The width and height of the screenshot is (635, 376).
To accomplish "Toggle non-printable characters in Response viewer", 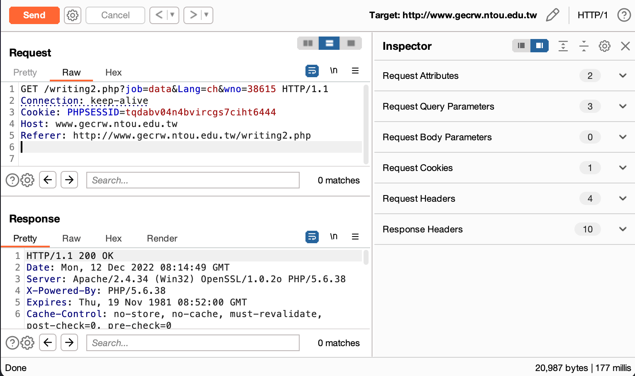I will (x=334, y=237).
